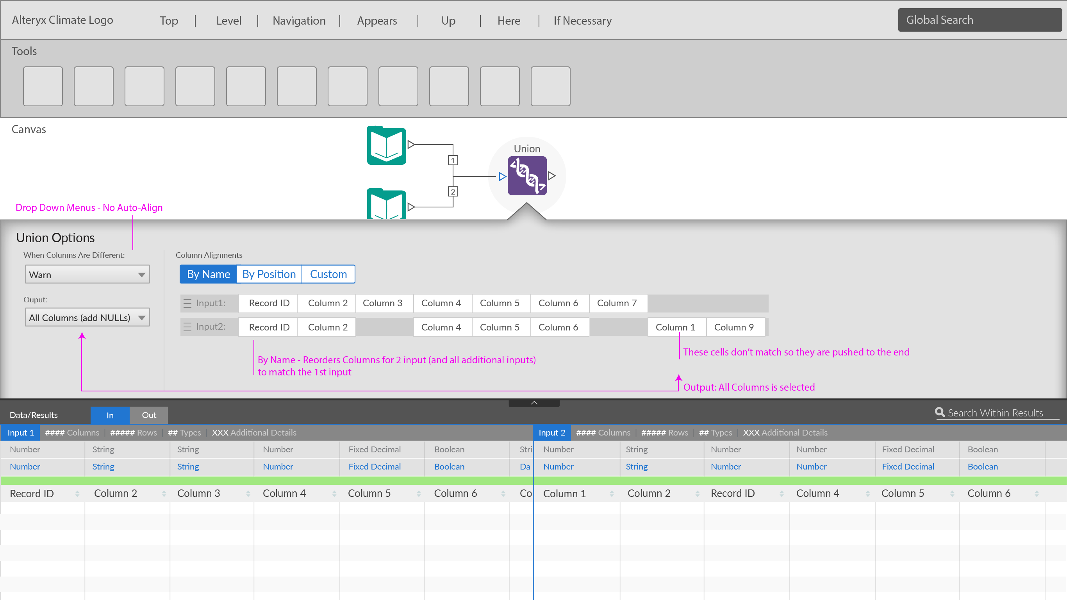The width and height of the screenshot is (1067, 600).
Task: Switch to the Out results tab
Action: (149, 415)
